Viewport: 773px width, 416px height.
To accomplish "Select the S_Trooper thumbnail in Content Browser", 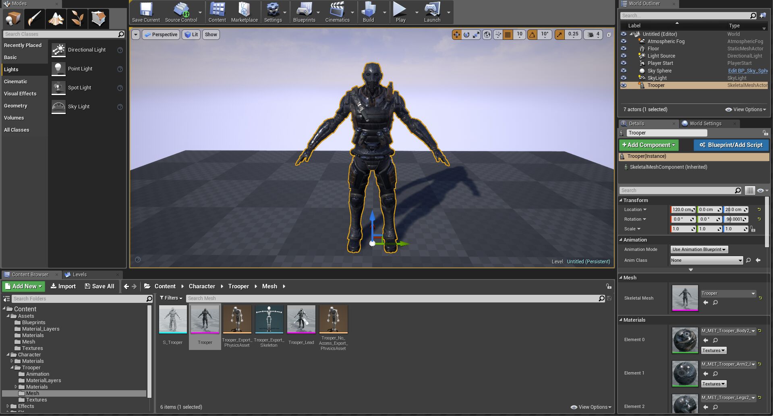I will [172, 319].
